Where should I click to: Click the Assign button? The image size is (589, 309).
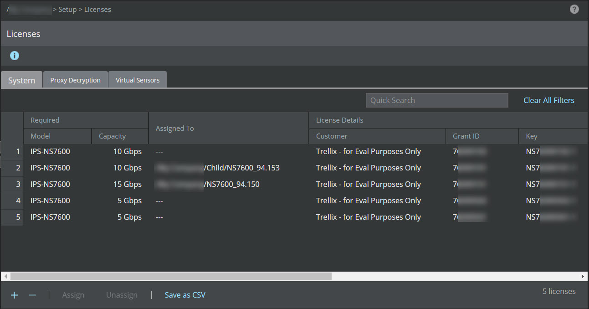pos(73,295)
